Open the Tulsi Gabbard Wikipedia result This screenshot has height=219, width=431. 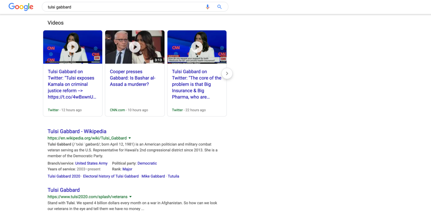pyautogui.click(x=77, y=131)
